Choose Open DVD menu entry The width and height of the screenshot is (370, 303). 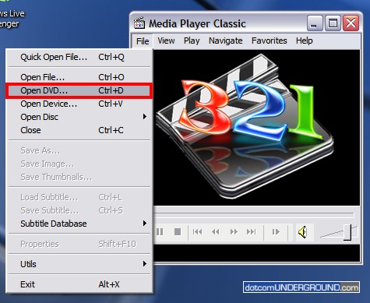[79, 90]
